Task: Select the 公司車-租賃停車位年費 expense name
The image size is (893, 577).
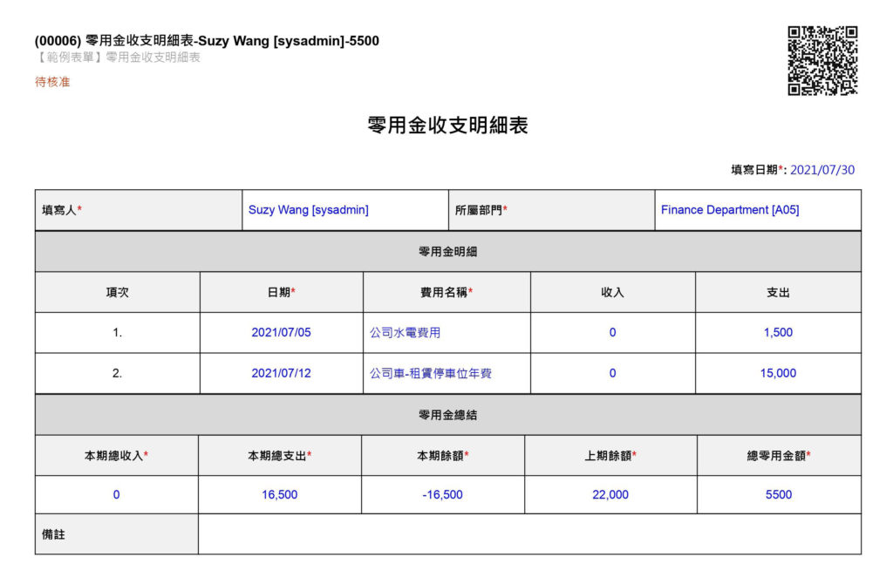Action: (x=431, y=373)
